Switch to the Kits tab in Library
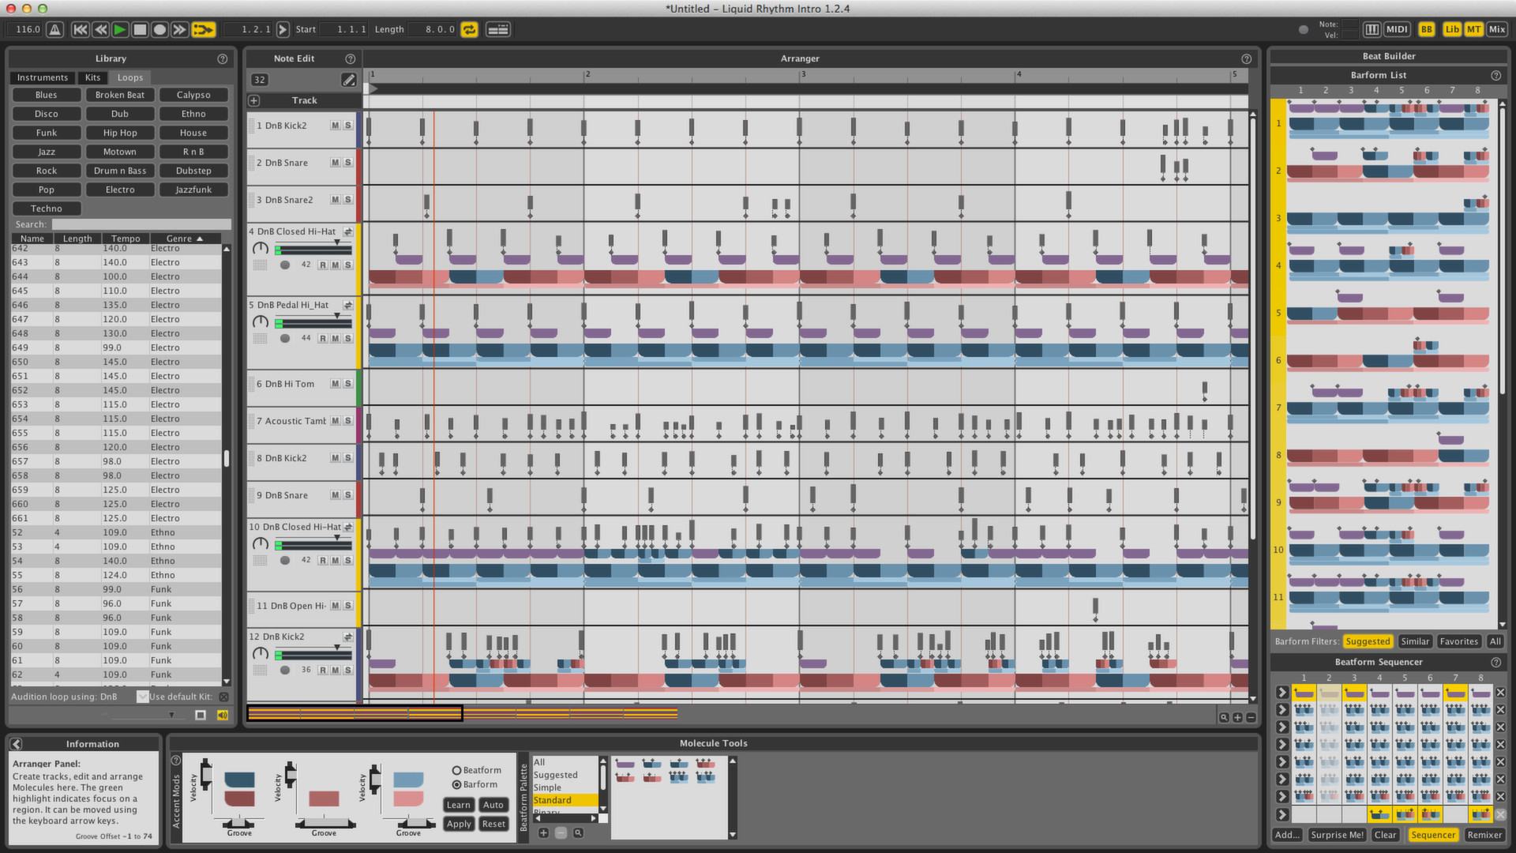The width and height of the screenshot is (1516, 853). pos(92,77)
